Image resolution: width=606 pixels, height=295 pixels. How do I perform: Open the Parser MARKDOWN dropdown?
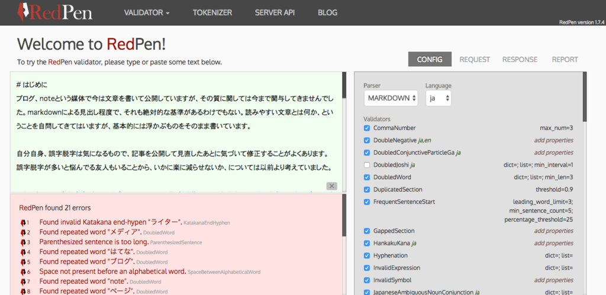click(x=391, y=98)
